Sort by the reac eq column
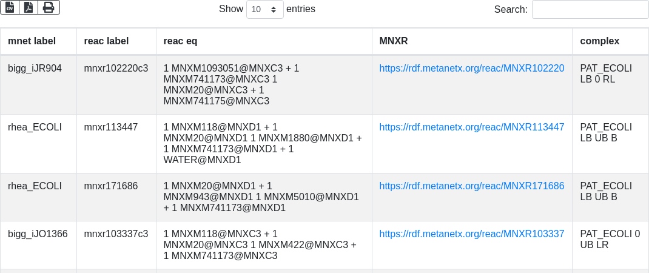The width and height of the screenshot is (649, 273). pyautogui.click(x=181, y=41)
